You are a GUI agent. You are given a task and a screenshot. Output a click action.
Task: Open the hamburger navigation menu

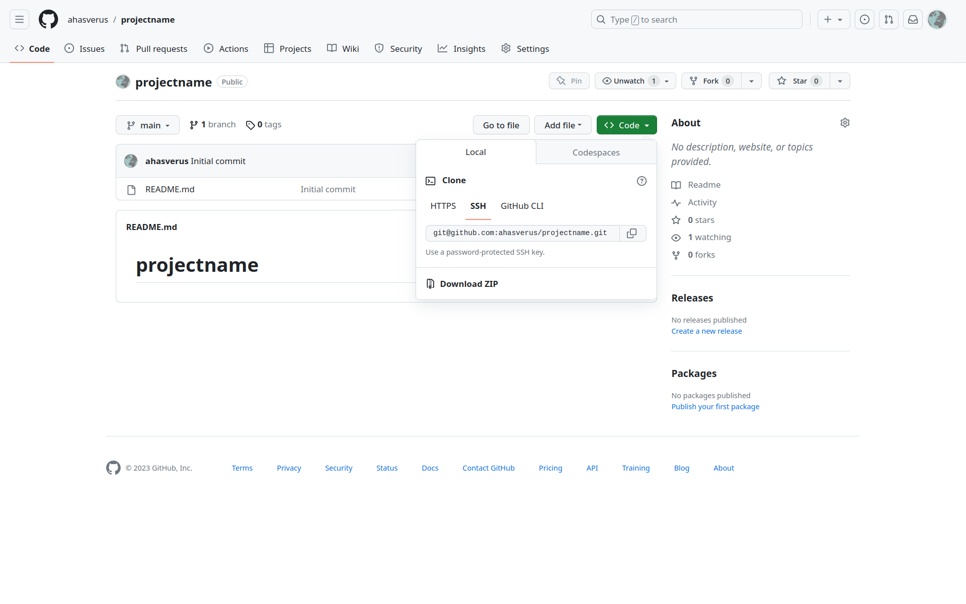click(19, 20)
